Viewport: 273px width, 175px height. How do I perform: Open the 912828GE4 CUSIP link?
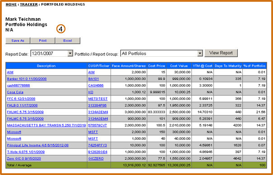coord(97,152)
